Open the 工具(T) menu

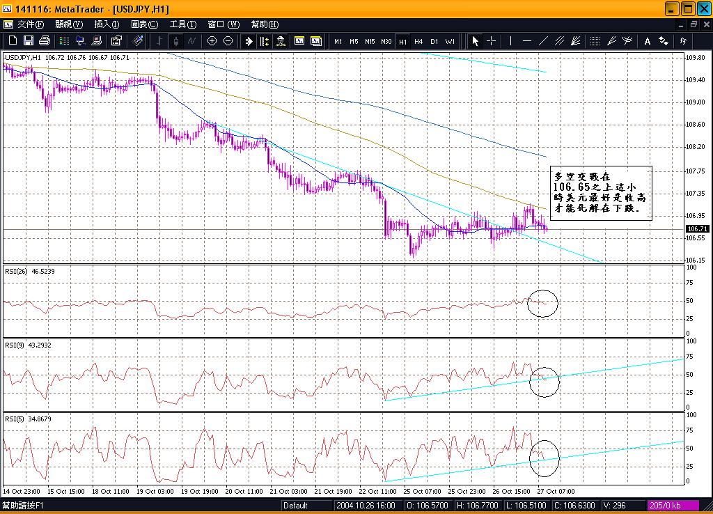pos(182,24)
